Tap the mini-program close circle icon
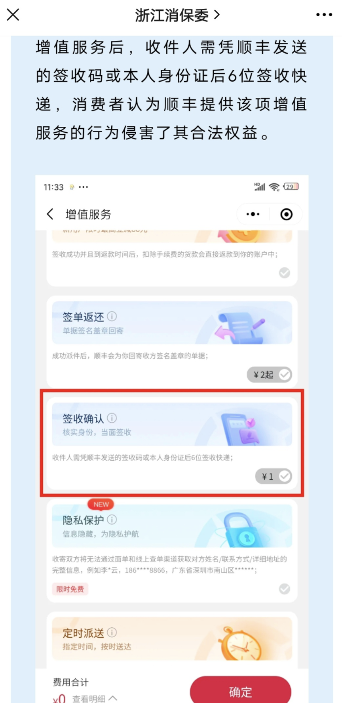The width and height of the screenshot is (342, 703). click(286, 214)
